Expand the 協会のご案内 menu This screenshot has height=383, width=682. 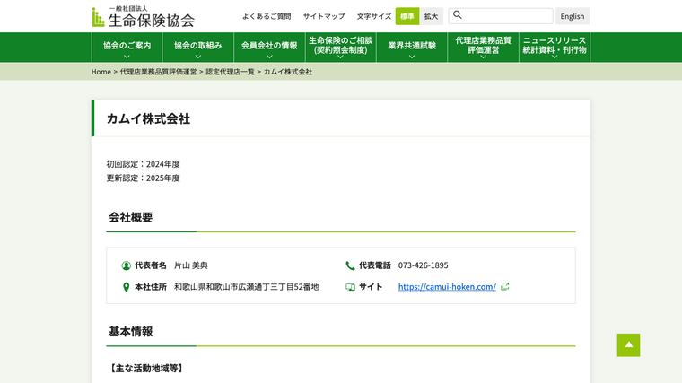(127, 48)
